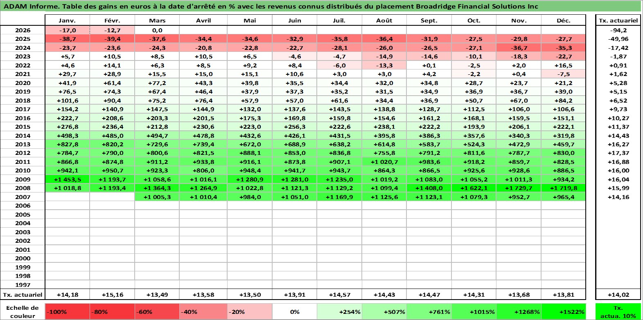Click the 2007 row label

tap(23, 197)
